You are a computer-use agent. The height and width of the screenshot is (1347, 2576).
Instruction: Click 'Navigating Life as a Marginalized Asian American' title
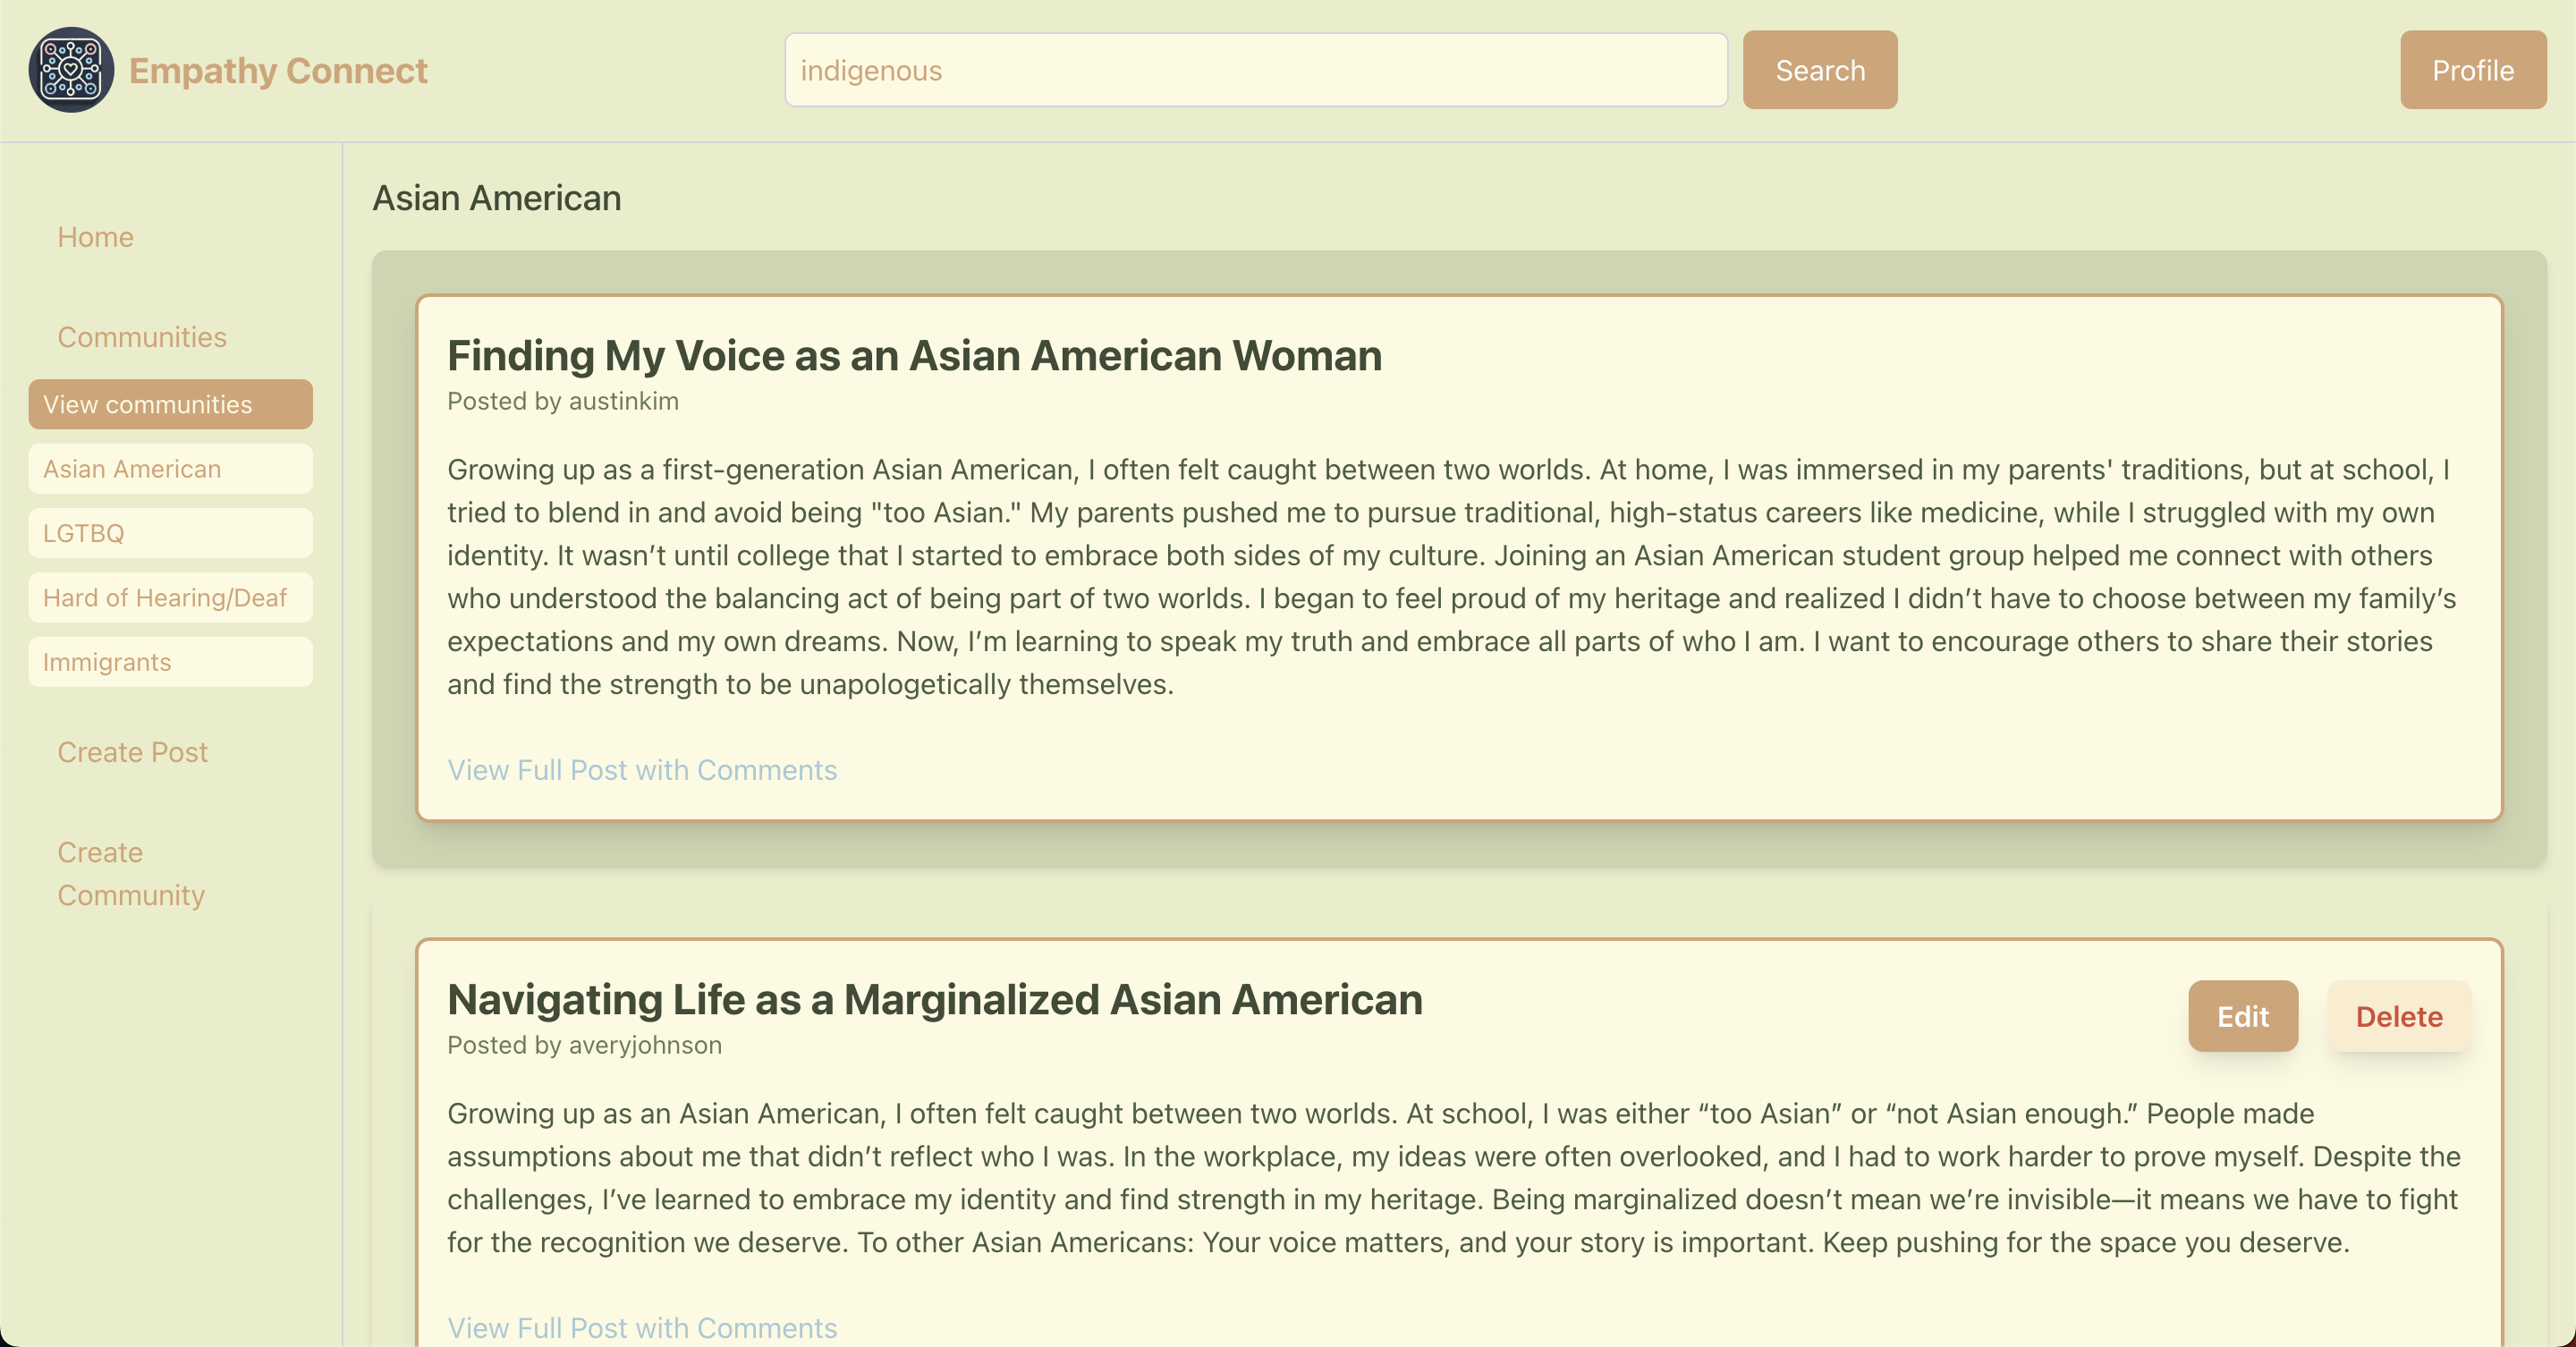coord(934,1000)
